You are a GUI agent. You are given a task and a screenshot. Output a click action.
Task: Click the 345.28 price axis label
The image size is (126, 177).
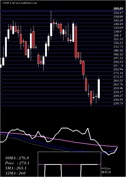(x=118, y=20)
